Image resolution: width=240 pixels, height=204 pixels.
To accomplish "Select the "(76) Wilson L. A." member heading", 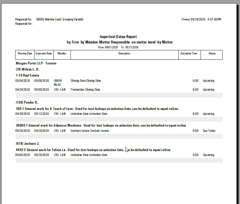I will pos(28,69).
